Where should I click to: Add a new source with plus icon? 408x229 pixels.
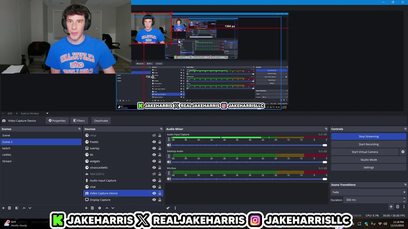[86, 208]
